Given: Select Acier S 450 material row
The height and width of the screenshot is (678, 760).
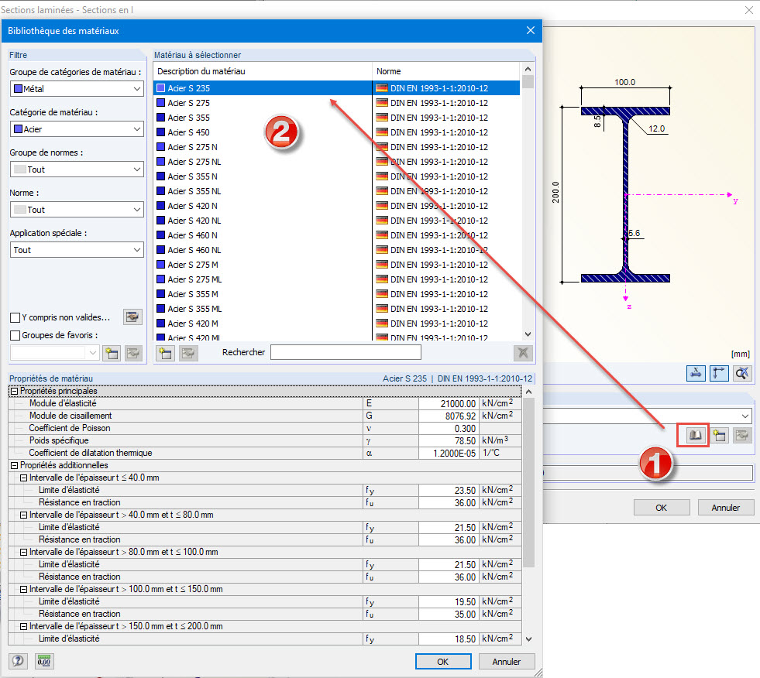Looking at the screenshot, I should tap(337, 132).
